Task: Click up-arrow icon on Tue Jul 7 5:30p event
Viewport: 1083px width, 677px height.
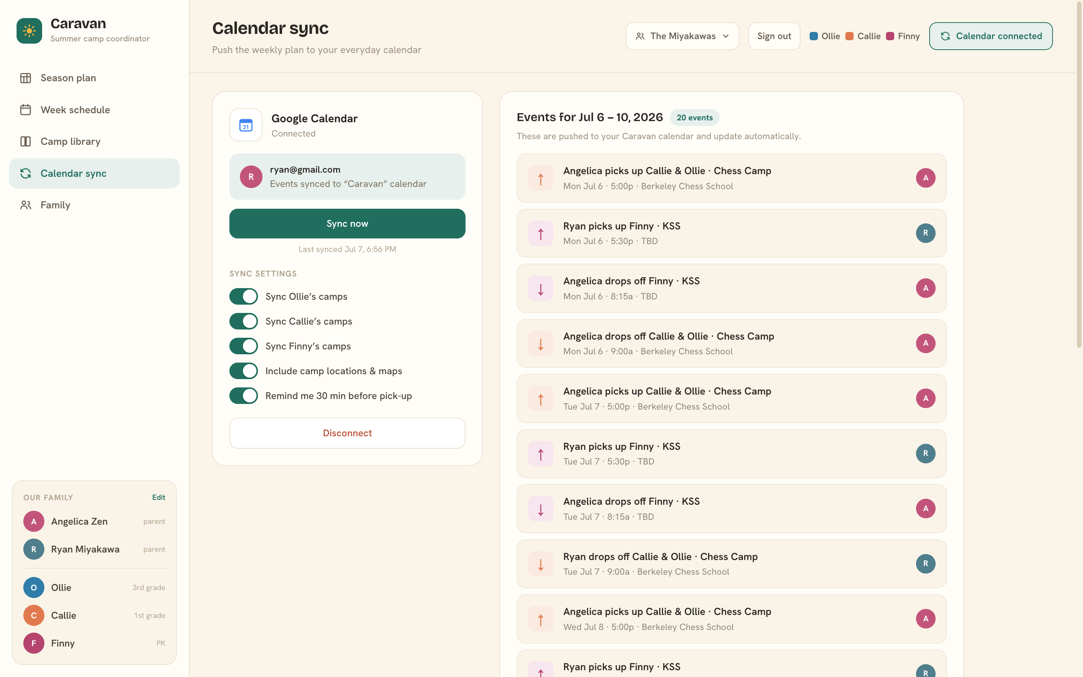Action: point(541,454)
